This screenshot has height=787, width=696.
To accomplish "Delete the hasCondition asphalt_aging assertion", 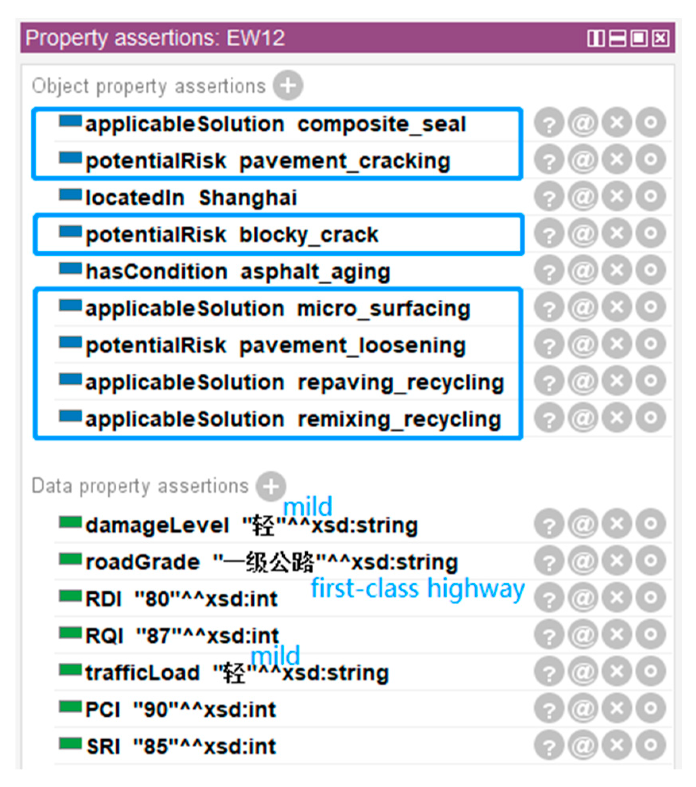I will click(617, 270).
